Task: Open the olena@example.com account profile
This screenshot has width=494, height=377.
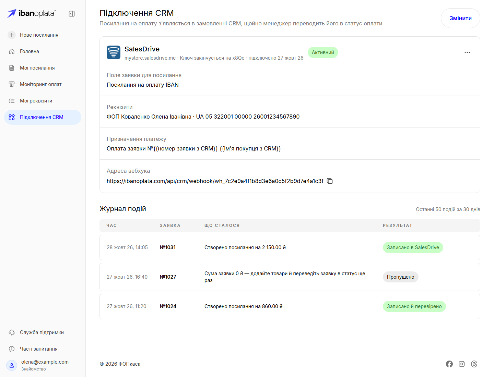Action: 43,365
